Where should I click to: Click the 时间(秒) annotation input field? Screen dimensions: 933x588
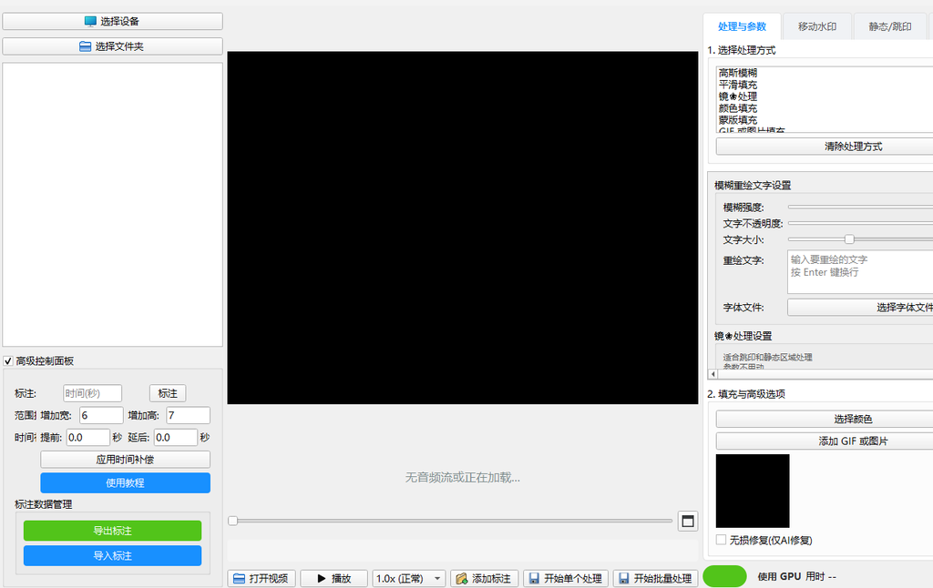[x=92, y=393]
